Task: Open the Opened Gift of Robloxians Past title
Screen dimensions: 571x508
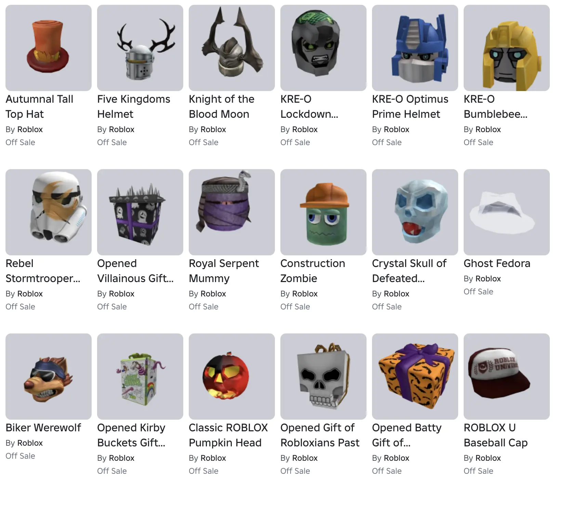Action: [x=320, y=435]
